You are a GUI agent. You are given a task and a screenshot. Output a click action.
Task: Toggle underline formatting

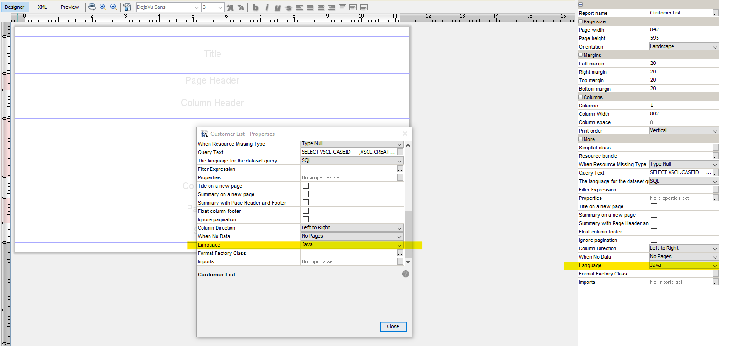point(277,7)
